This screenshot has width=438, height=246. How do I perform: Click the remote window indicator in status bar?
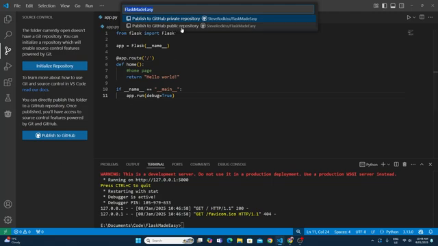(5, 232)
